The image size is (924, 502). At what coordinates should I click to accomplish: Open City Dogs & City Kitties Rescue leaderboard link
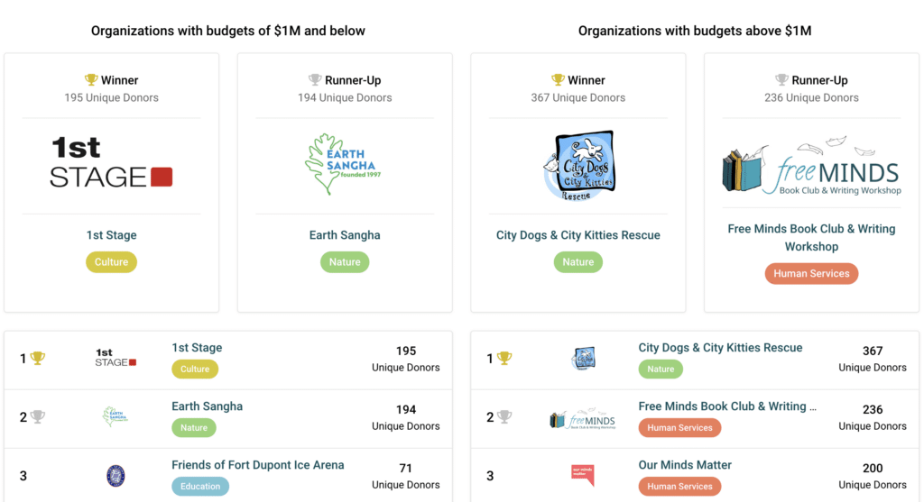[x=720, y=348]
